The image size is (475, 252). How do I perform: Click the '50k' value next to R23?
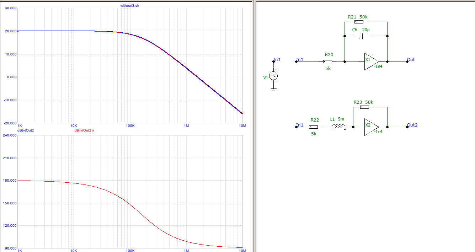coord(369,102)
